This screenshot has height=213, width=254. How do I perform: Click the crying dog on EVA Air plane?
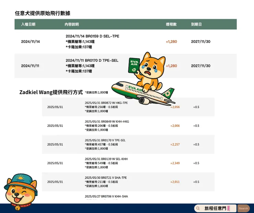click(x=143, y=79)
